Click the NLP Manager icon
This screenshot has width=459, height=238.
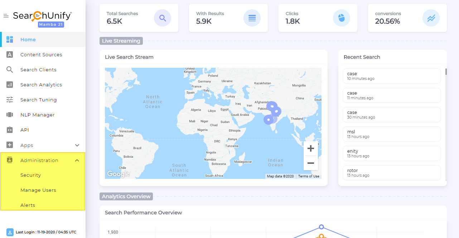tap(10, 115)
